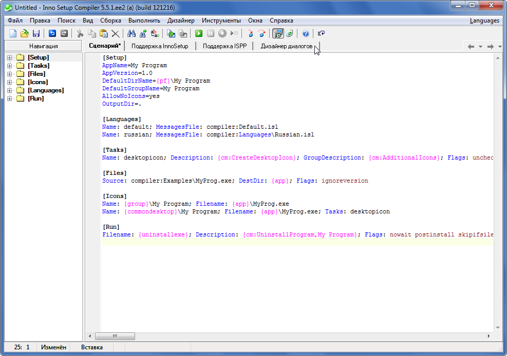The height and width of the screenshot is (356, 507).
Task: Click the Replace (abc) toolbar icon
Action: coord(155,33)
